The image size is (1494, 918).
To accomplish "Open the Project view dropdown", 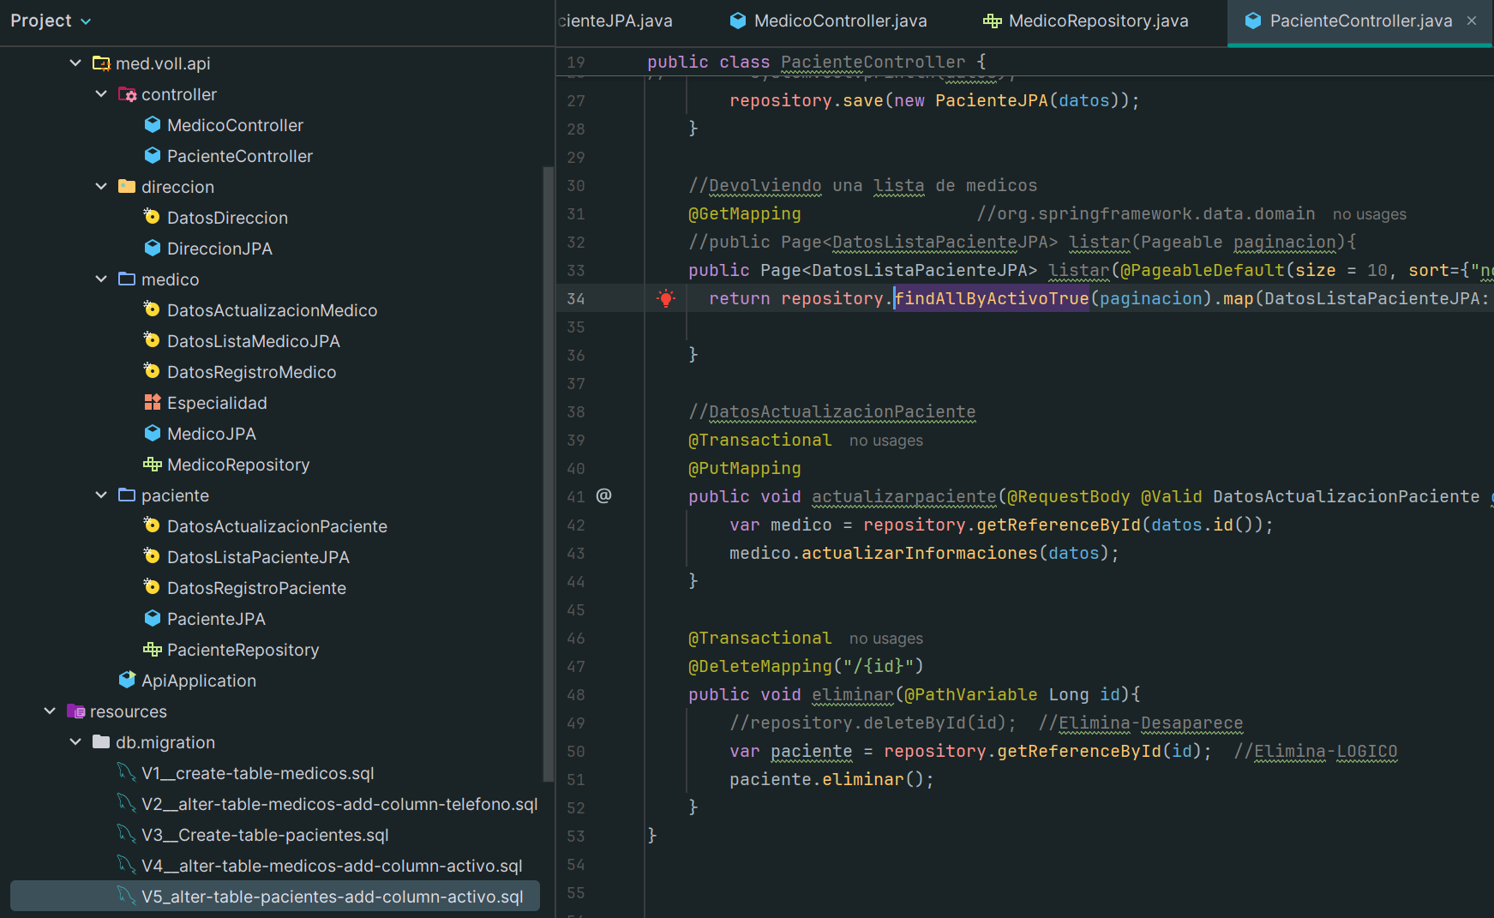I will (x=51, y=21).
